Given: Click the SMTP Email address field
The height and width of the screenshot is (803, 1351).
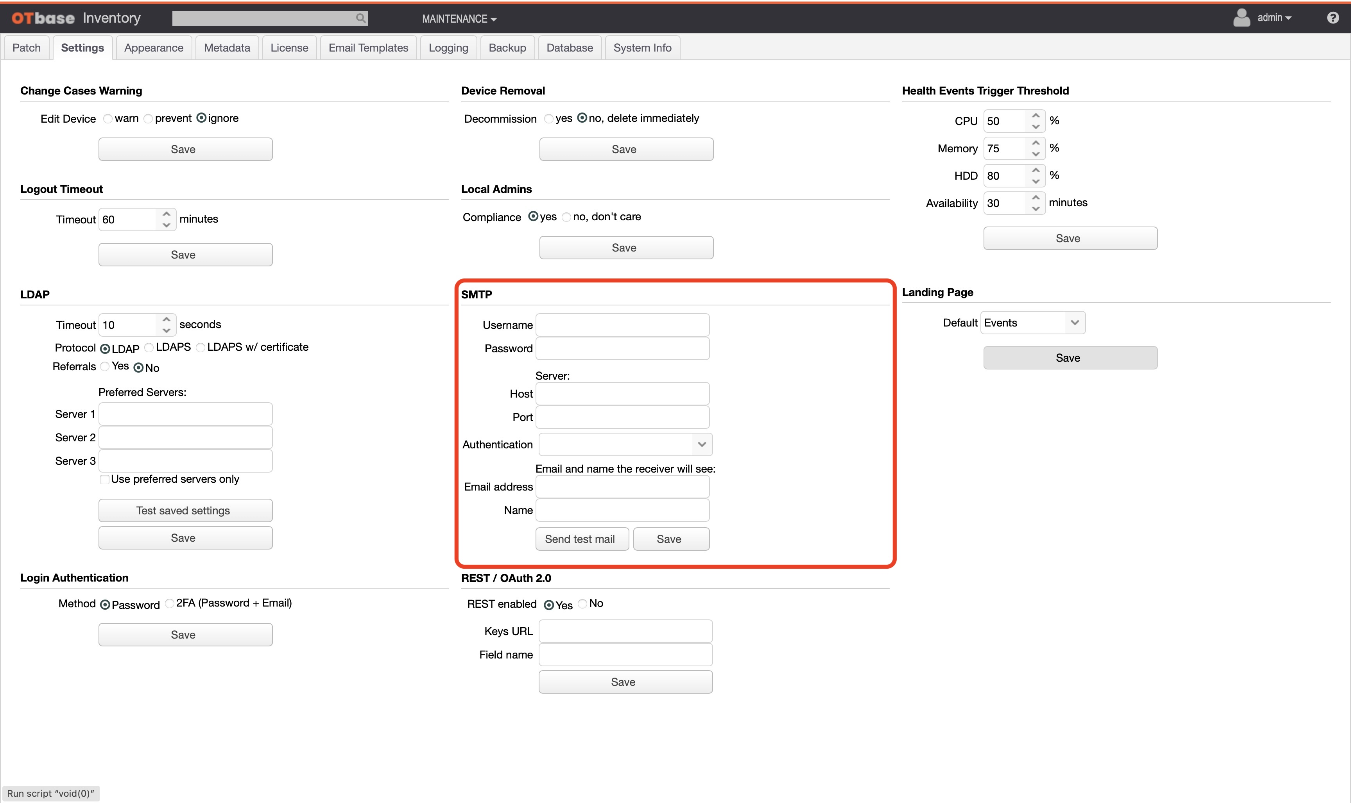Looking at the screenshot, I should pyautogui.click(x=622, y=487).
